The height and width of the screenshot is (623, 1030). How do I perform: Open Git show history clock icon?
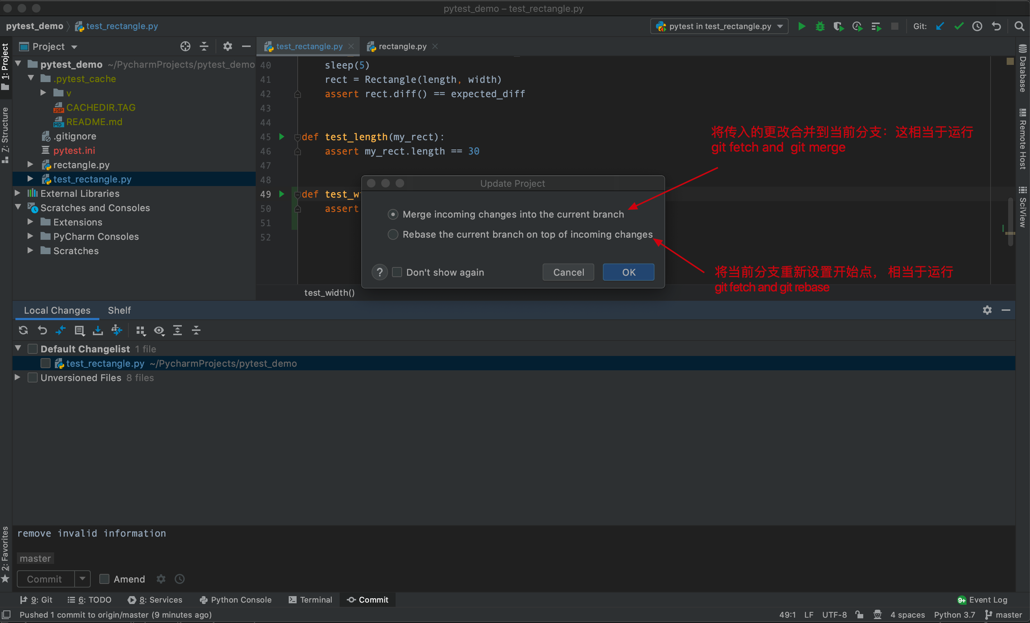pyautogui.click(x=977, y=26)
